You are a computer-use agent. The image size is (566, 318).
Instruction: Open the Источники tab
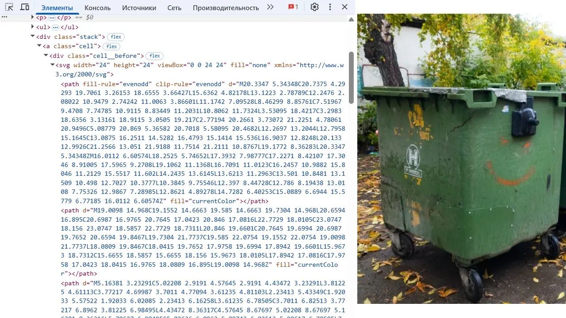pos(139,8)
